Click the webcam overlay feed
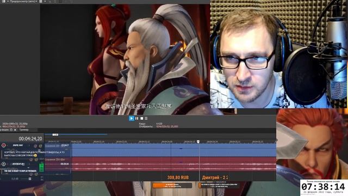This screenshot has width=348, height=196. point(279,54)
